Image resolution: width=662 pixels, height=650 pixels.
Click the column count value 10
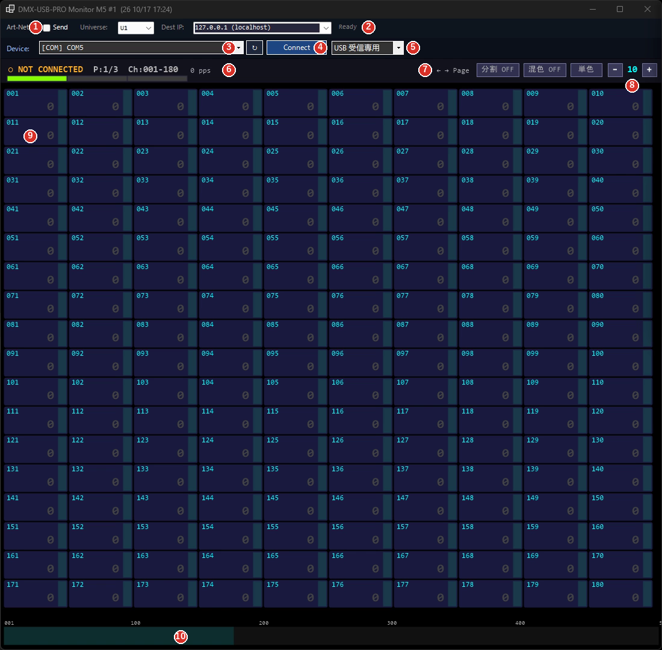[632, 70]
